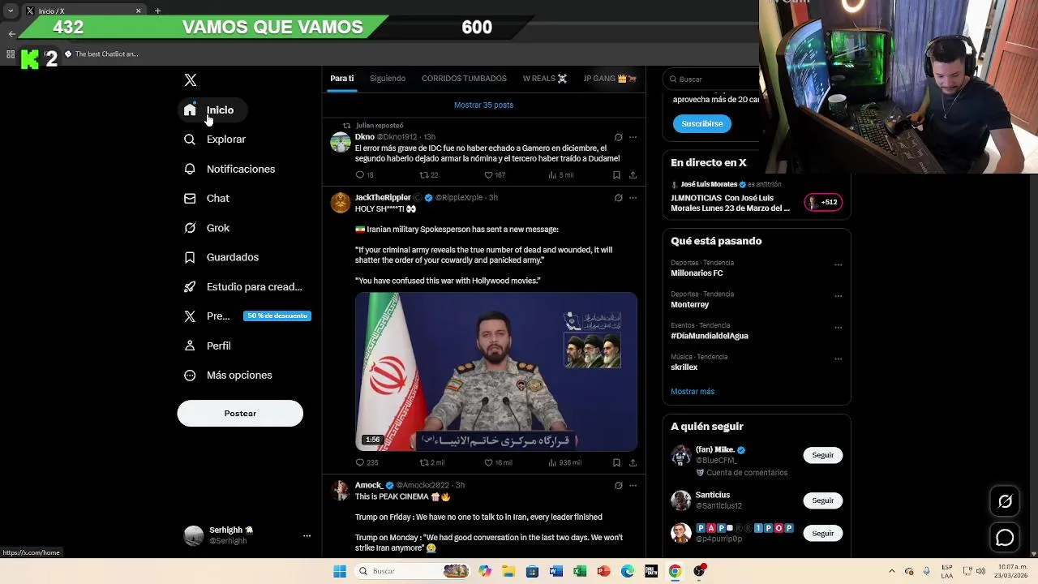Follow the PAPURRIPOP account

click(x=823, y=533)
